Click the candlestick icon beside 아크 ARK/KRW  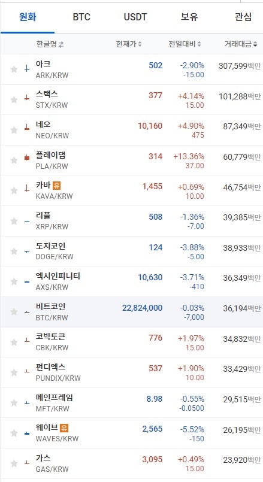click(x=27, y=68)
